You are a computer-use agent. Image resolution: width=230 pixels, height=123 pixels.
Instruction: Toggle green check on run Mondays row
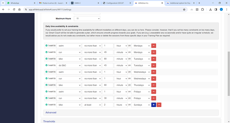tap(46, 52)
